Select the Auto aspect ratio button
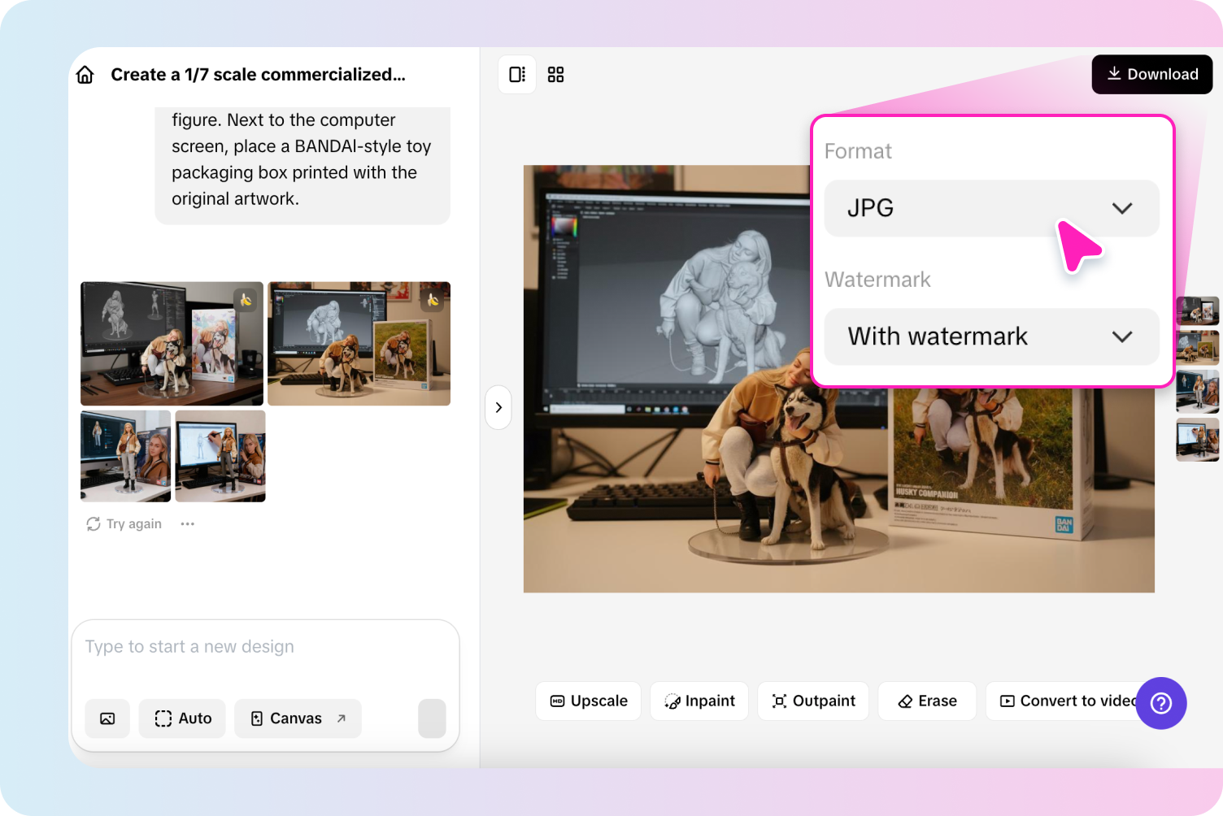1223x816 pixels. 182,718
